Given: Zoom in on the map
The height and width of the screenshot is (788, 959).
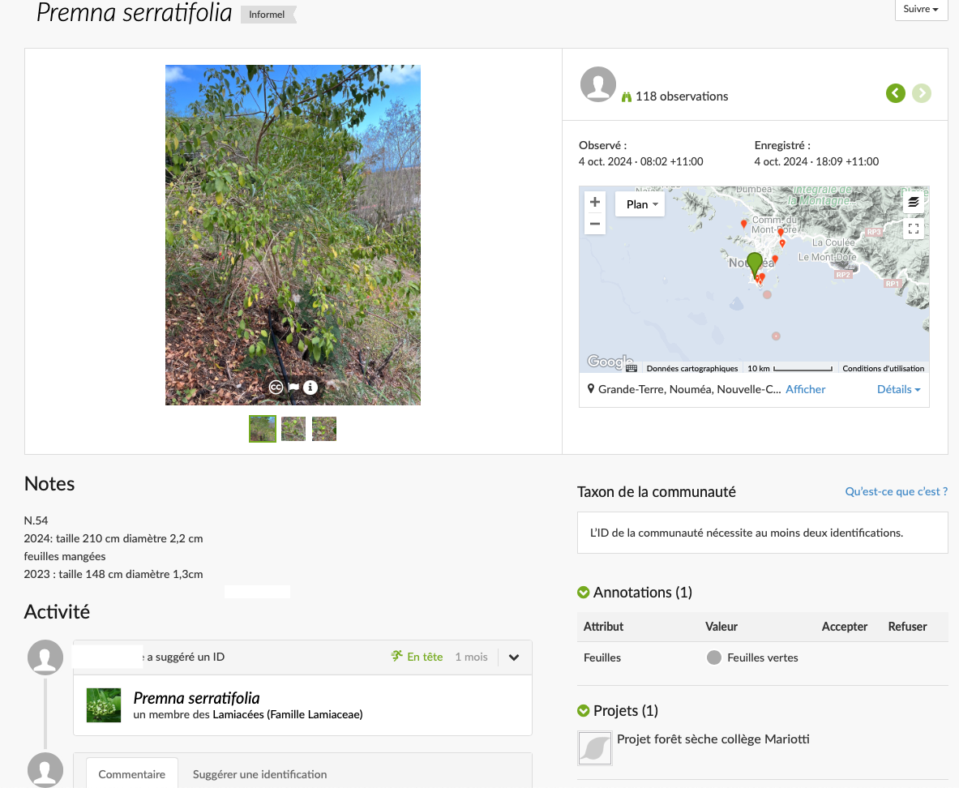Looking at the screenshot, I should click(x=595, y=202).
